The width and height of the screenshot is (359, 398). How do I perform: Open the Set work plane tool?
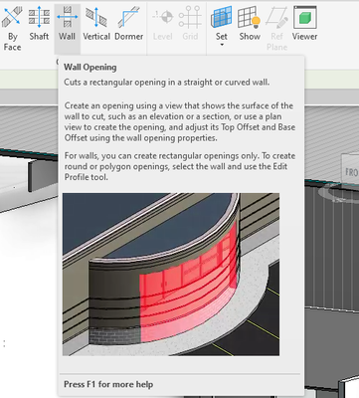[x=222, y=24]
